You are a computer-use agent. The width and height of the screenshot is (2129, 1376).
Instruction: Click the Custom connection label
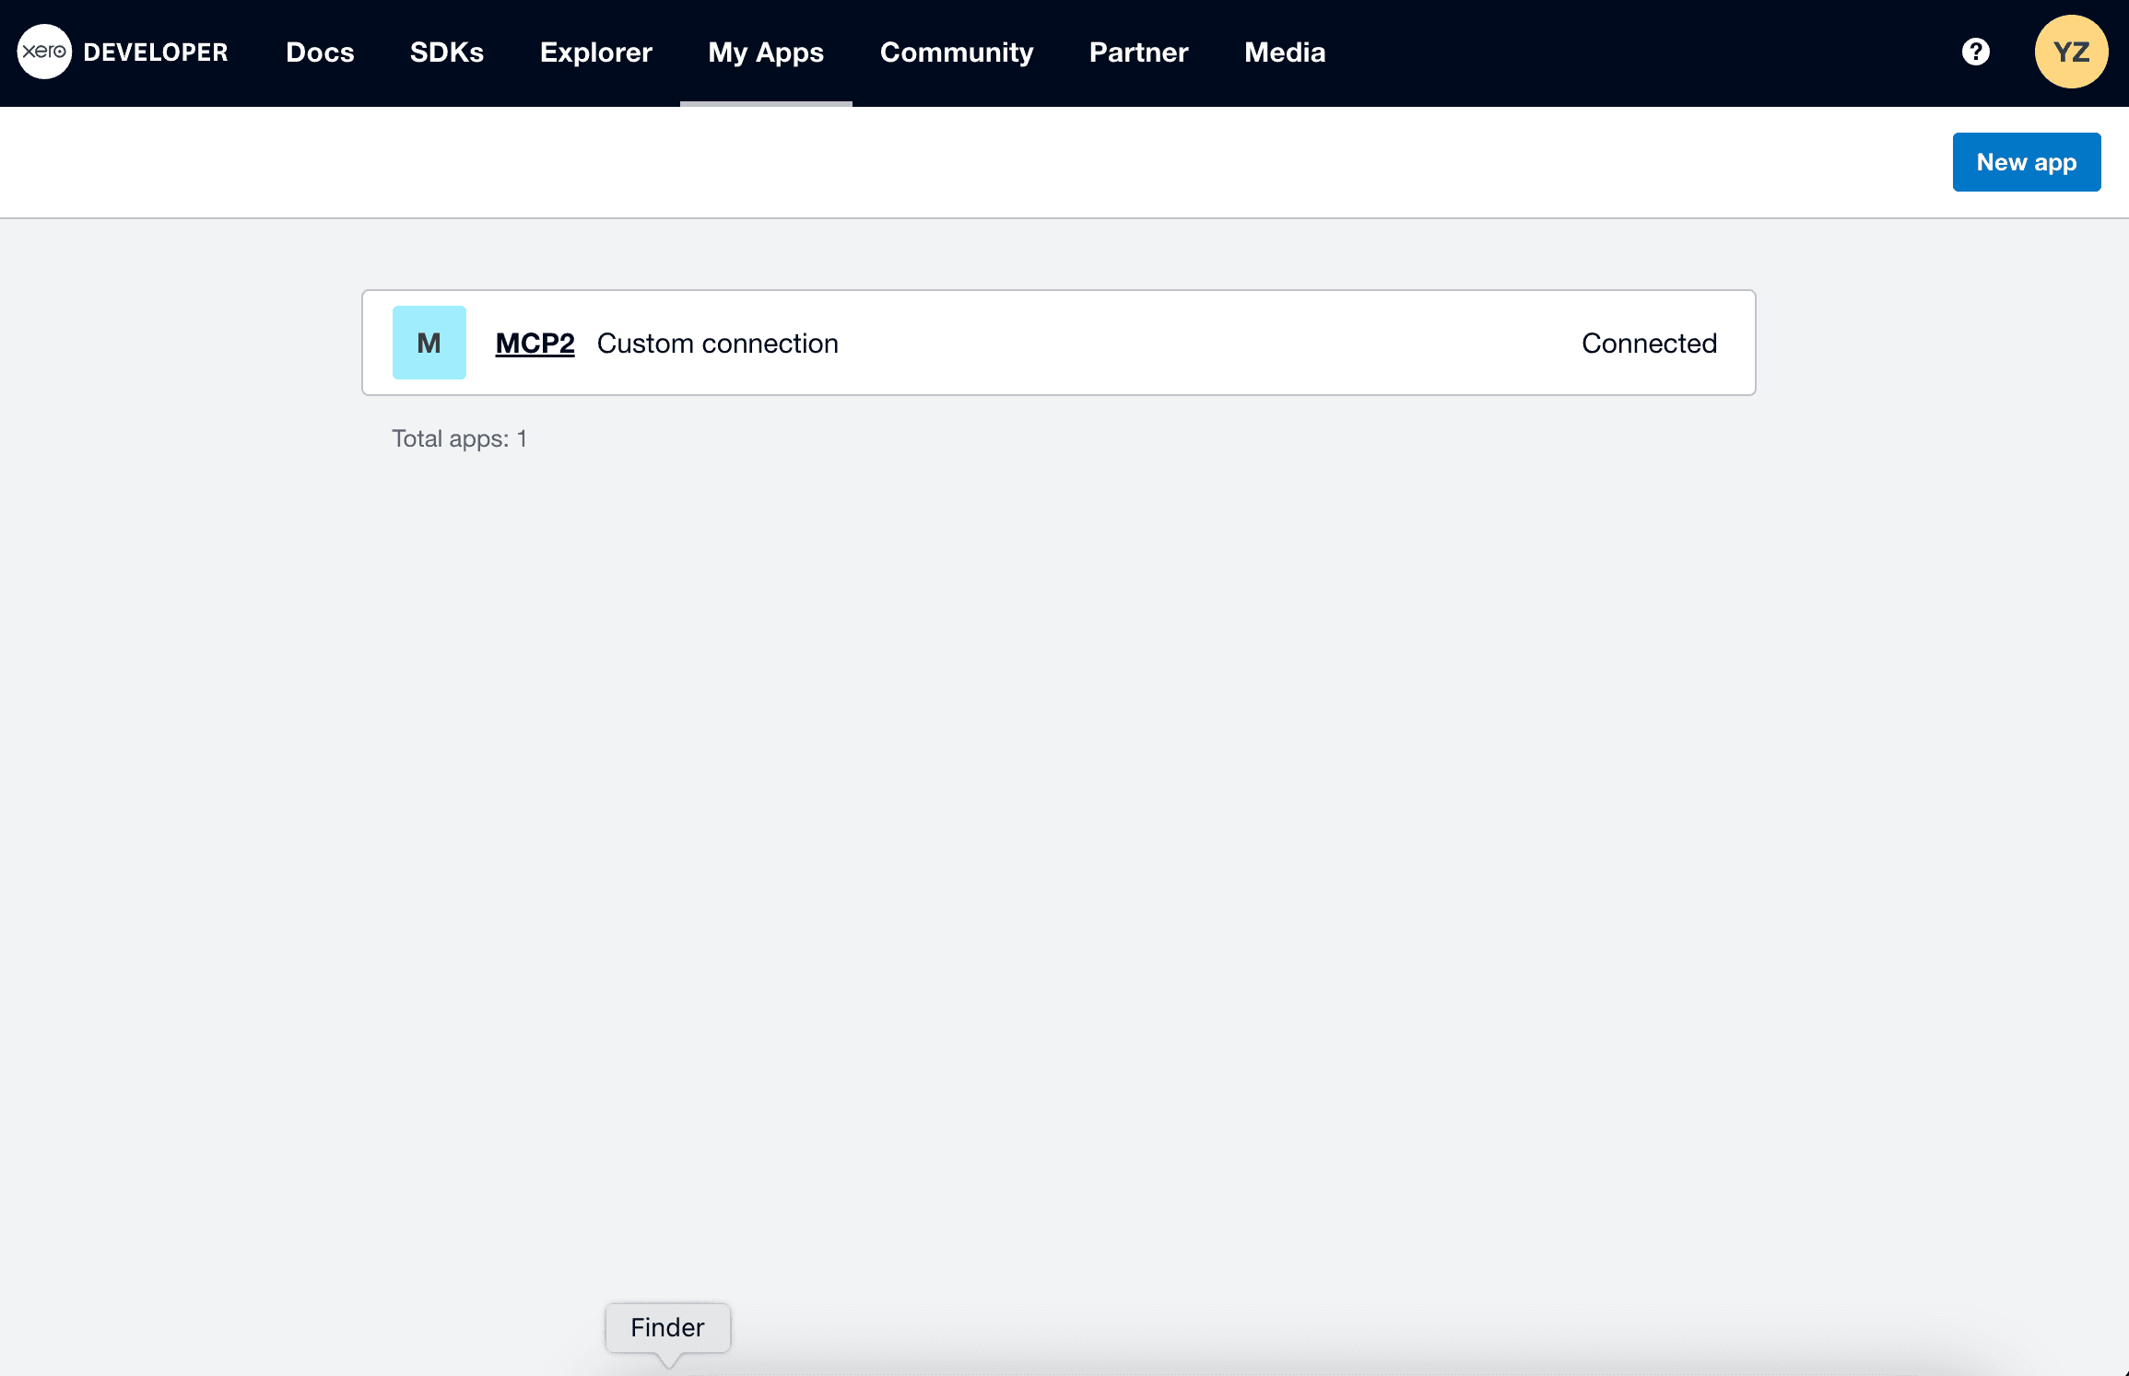(x=717, y=344)
